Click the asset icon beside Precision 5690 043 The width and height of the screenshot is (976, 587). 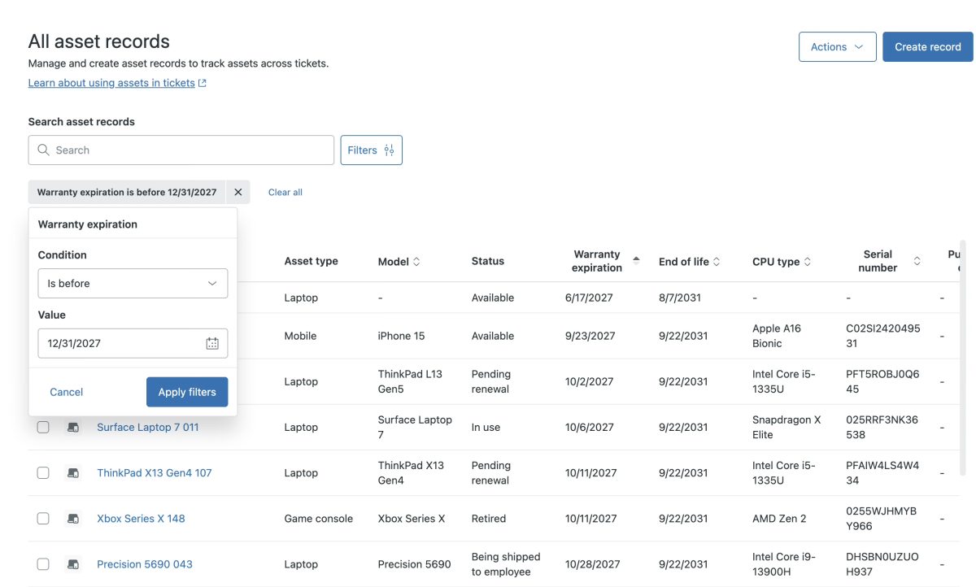click(73, 564)
